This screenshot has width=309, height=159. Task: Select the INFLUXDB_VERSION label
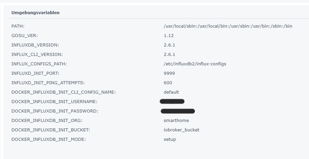point(35,45)
